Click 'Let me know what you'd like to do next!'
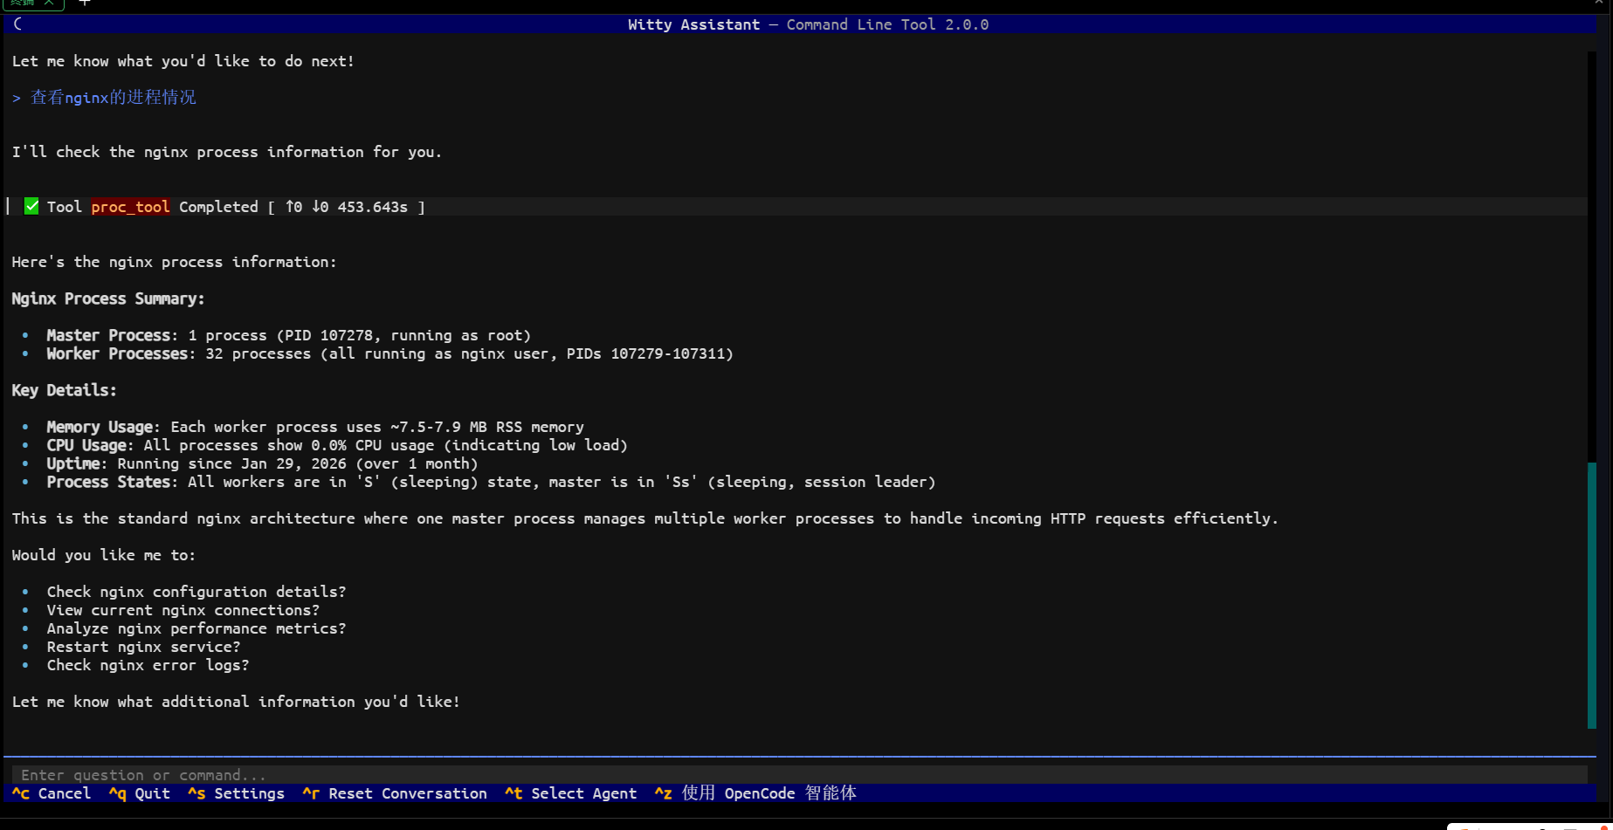1613x830 pixels. pos(183,61)
